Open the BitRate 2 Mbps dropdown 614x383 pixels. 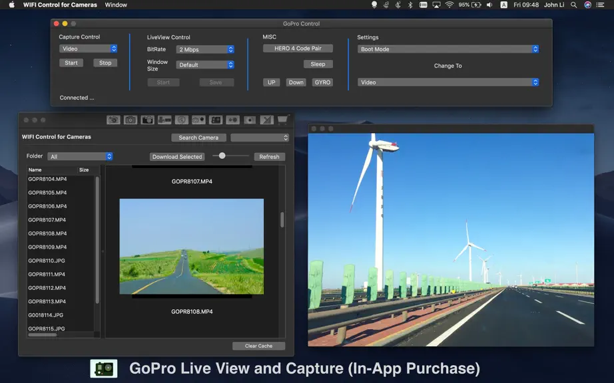tap(205, 49)
